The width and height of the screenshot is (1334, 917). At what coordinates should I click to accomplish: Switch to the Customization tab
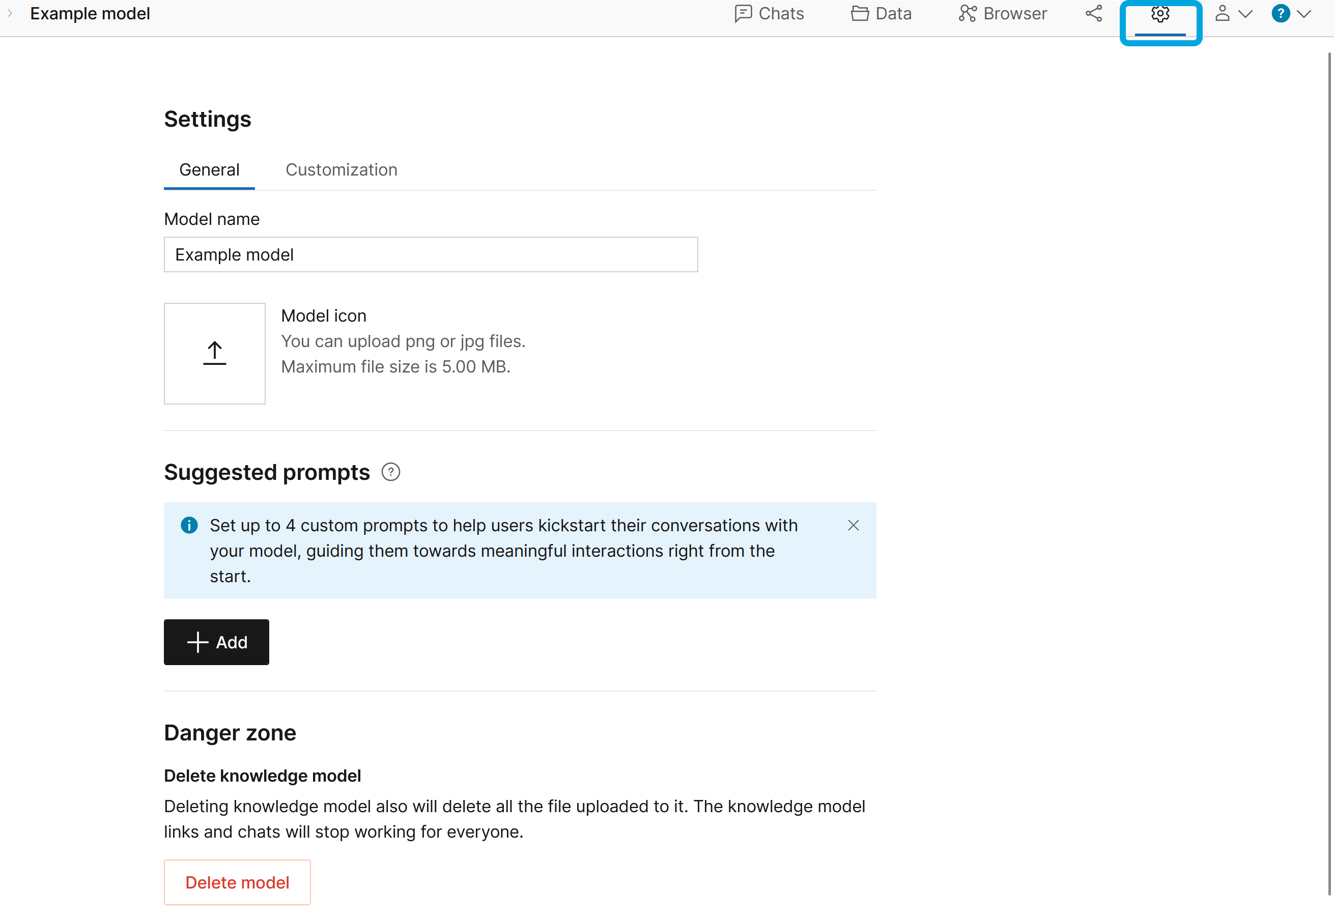[x=341, y=170]
